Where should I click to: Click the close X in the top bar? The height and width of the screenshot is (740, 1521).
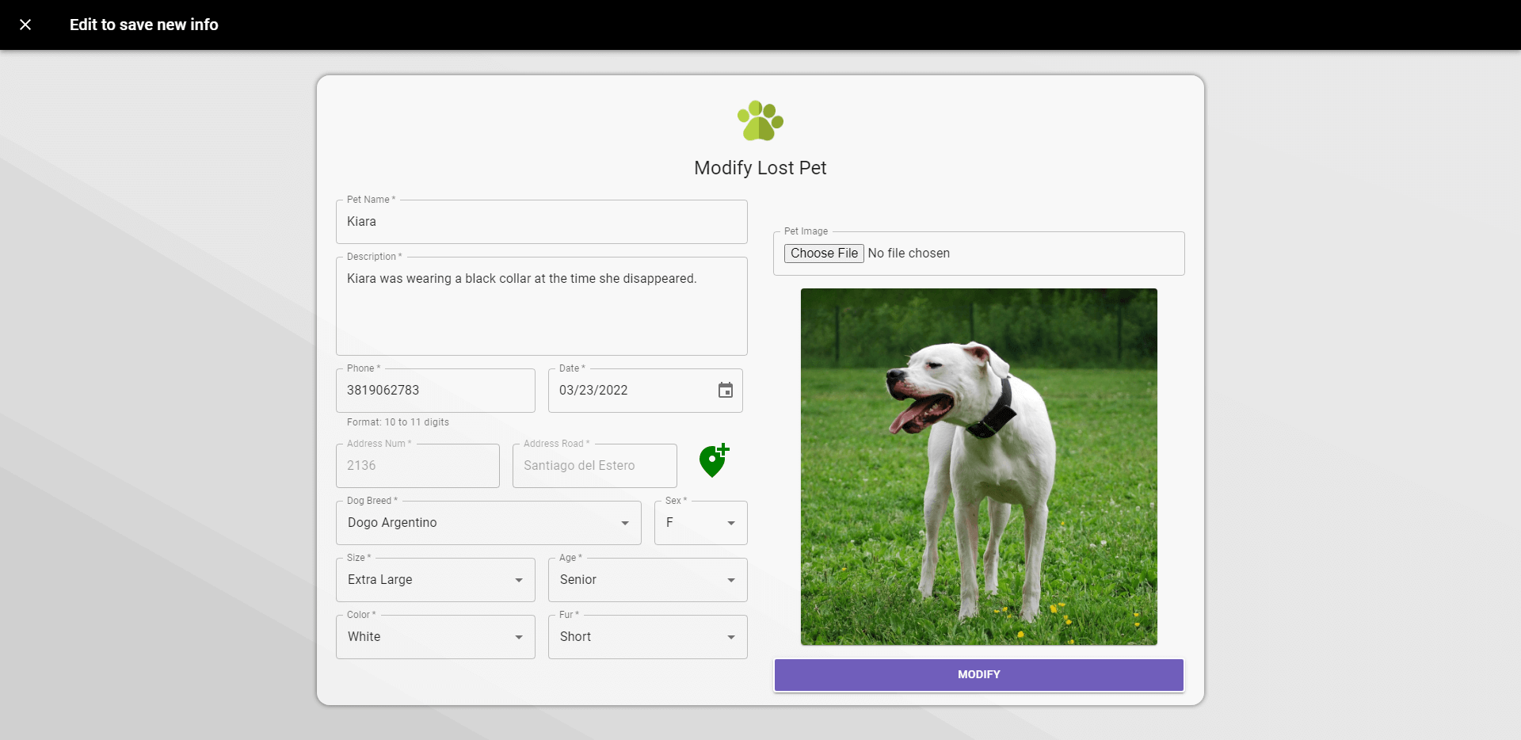click(25, 25)
